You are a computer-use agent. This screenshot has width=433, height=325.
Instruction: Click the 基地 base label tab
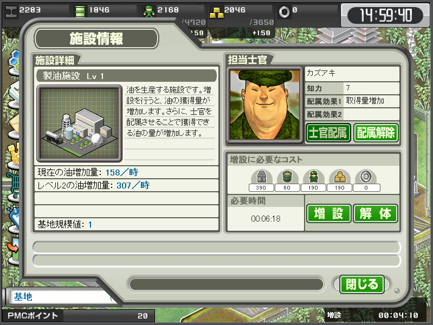tap(23, 297)
